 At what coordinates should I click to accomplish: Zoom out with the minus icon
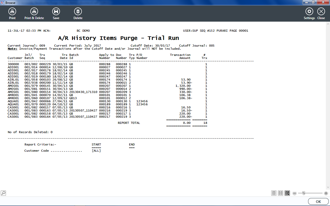[295, 193]
